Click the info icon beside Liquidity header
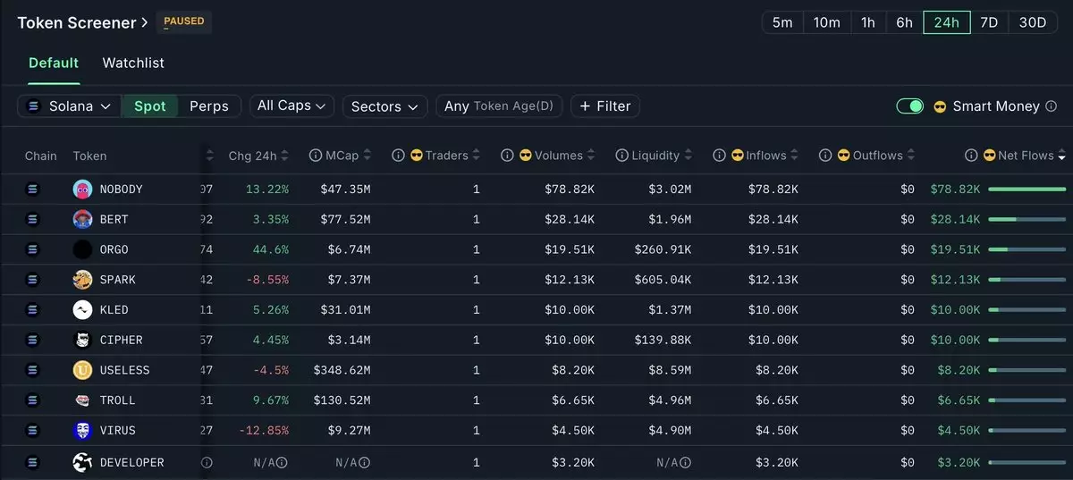This screenshot has width=1073, height=480. [x=622, y=156]
